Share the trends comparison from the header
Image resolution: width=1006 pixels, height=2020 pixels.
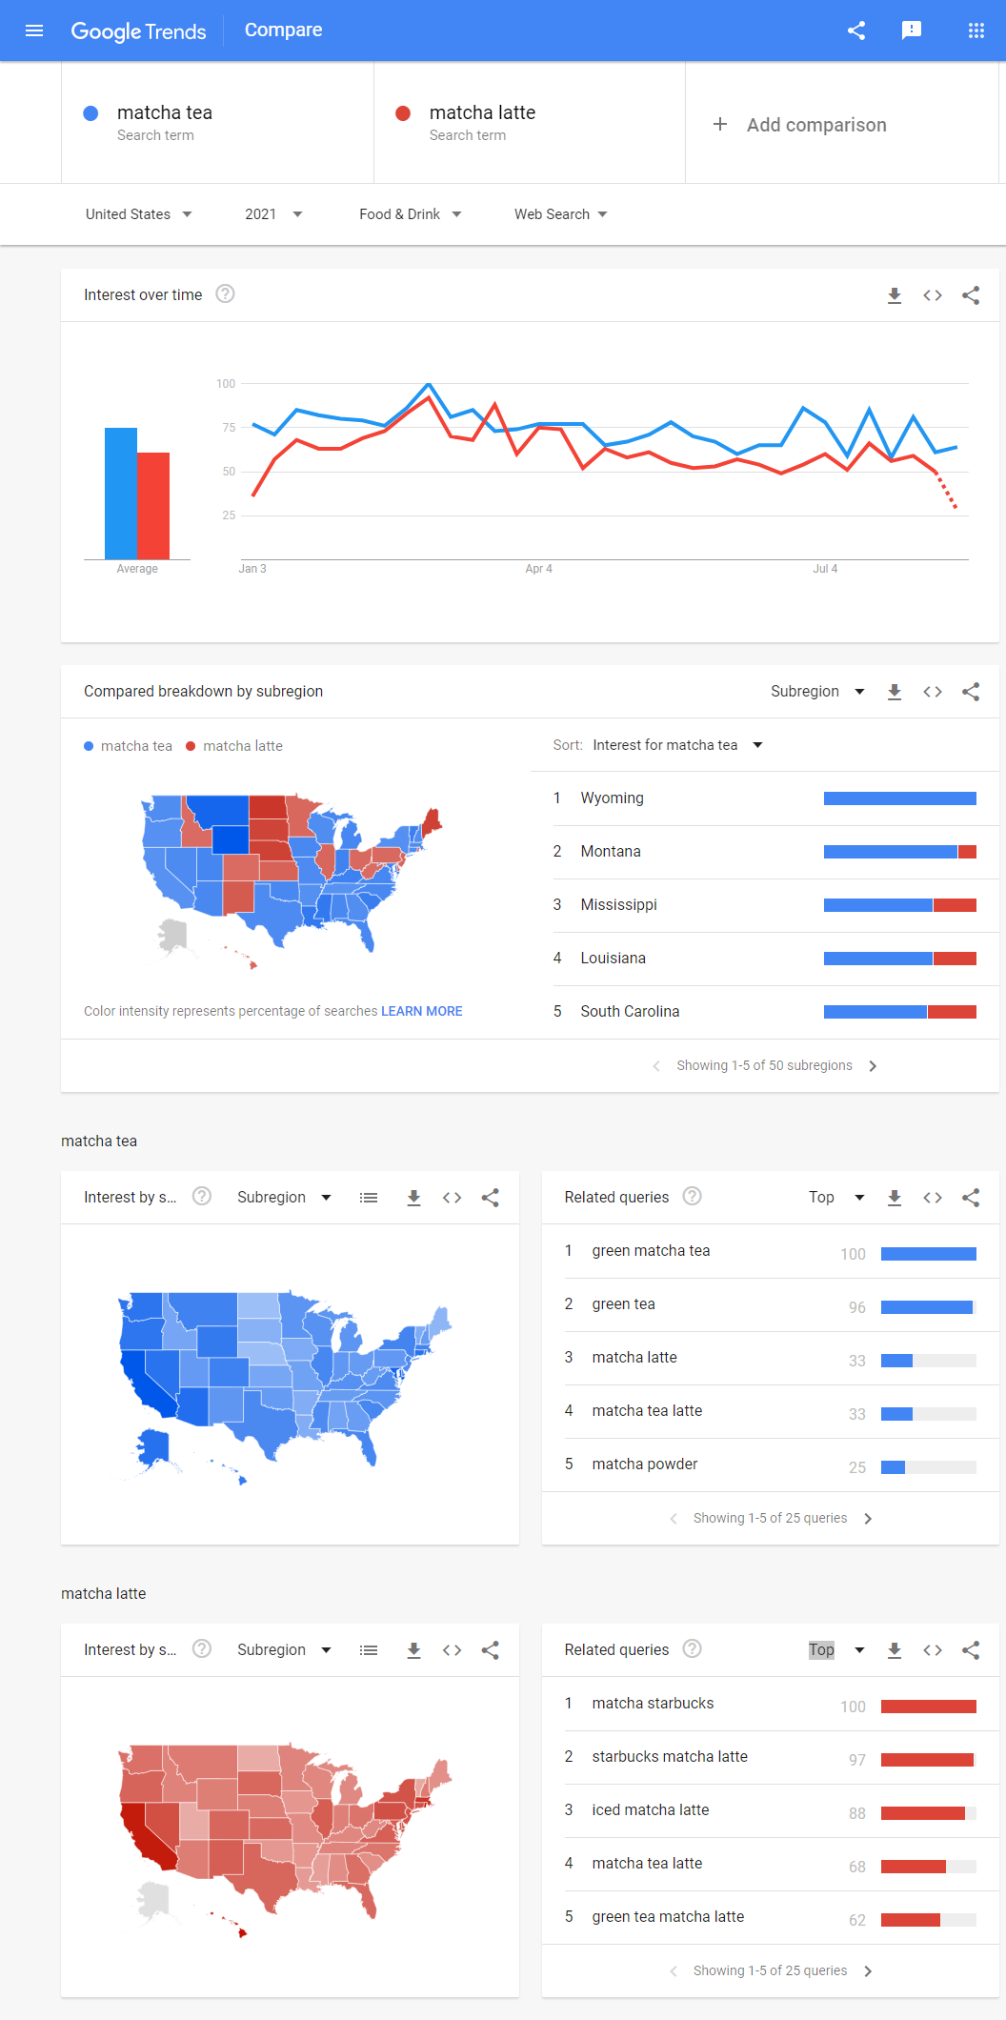pos(855,30)
